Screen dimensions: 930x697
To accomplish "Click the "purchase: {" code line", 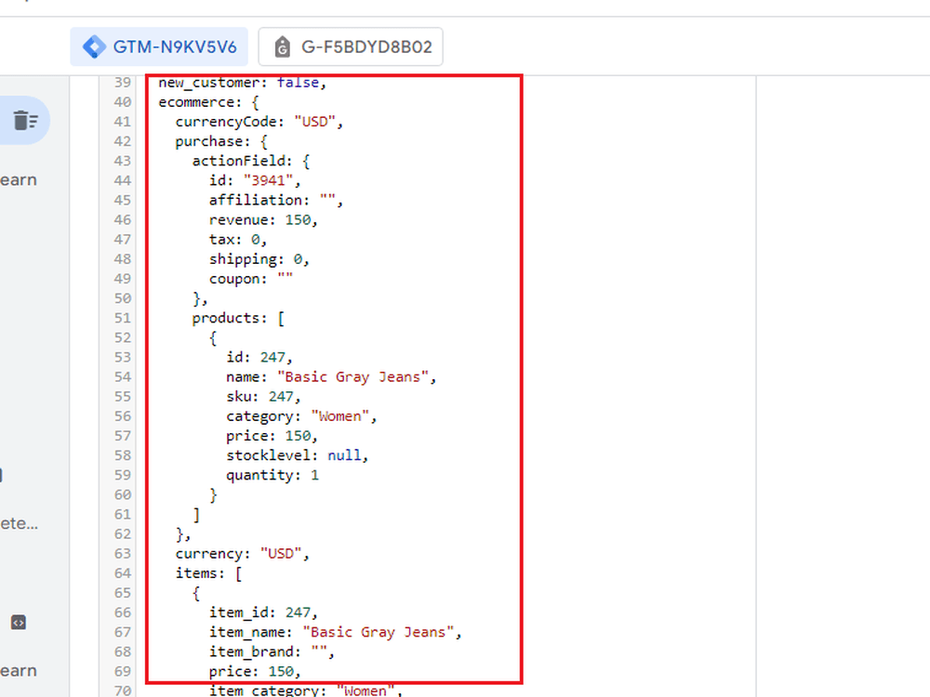I will tap(221, 141).
